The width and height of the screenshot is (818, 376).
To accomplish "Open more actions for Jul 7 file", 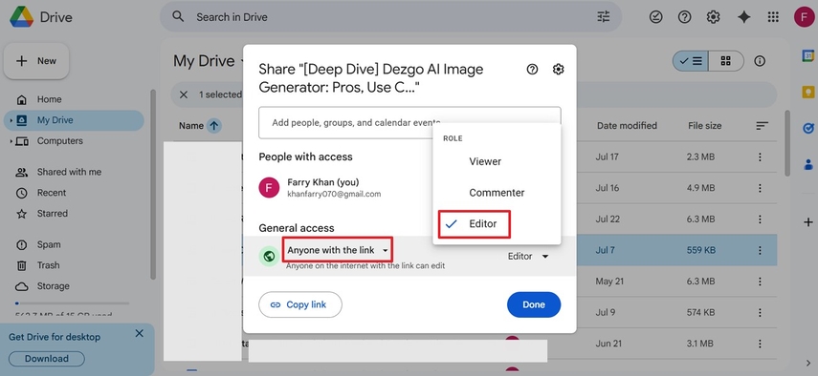I will (760, 250).
